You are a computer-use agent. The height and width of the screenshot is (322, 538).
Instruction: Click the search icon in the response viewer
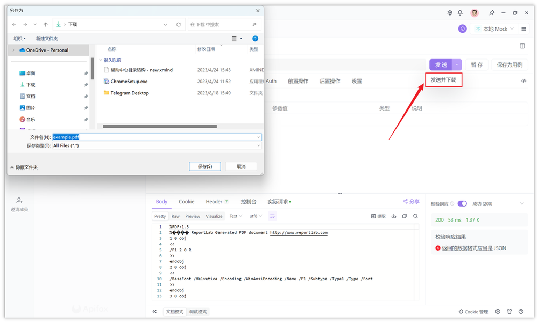(x=414, y=216)
